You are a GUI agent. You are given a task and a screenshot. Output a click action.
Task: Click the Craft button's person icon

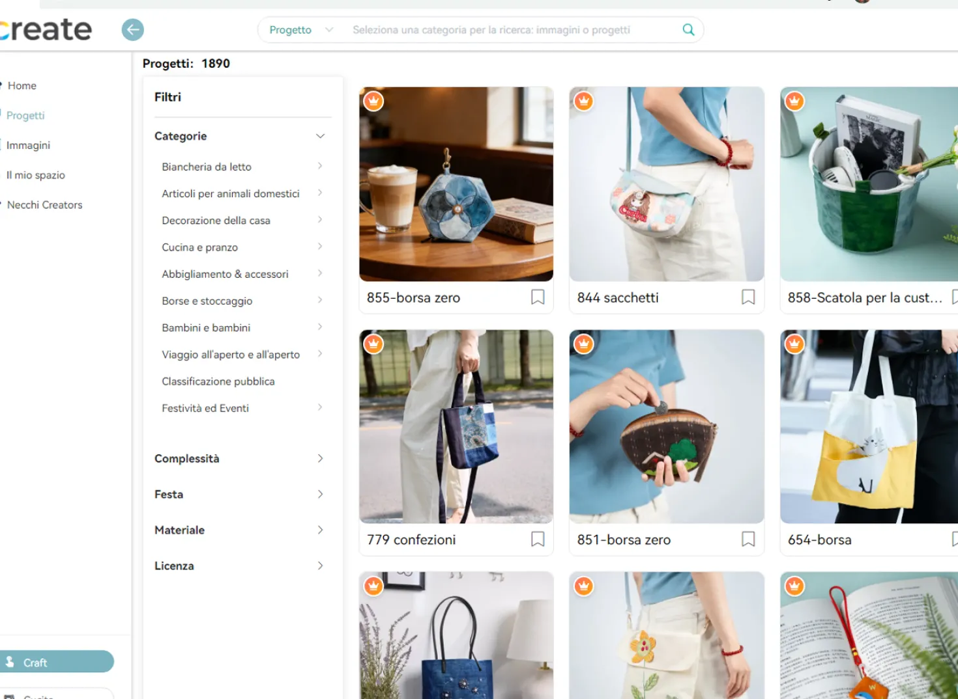[10, 662]
